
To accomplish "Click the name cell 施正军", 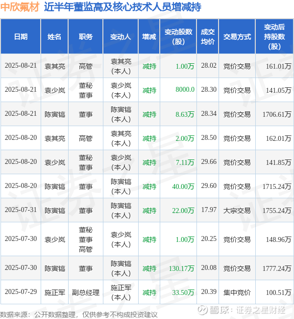I will (x=55, y=292).
